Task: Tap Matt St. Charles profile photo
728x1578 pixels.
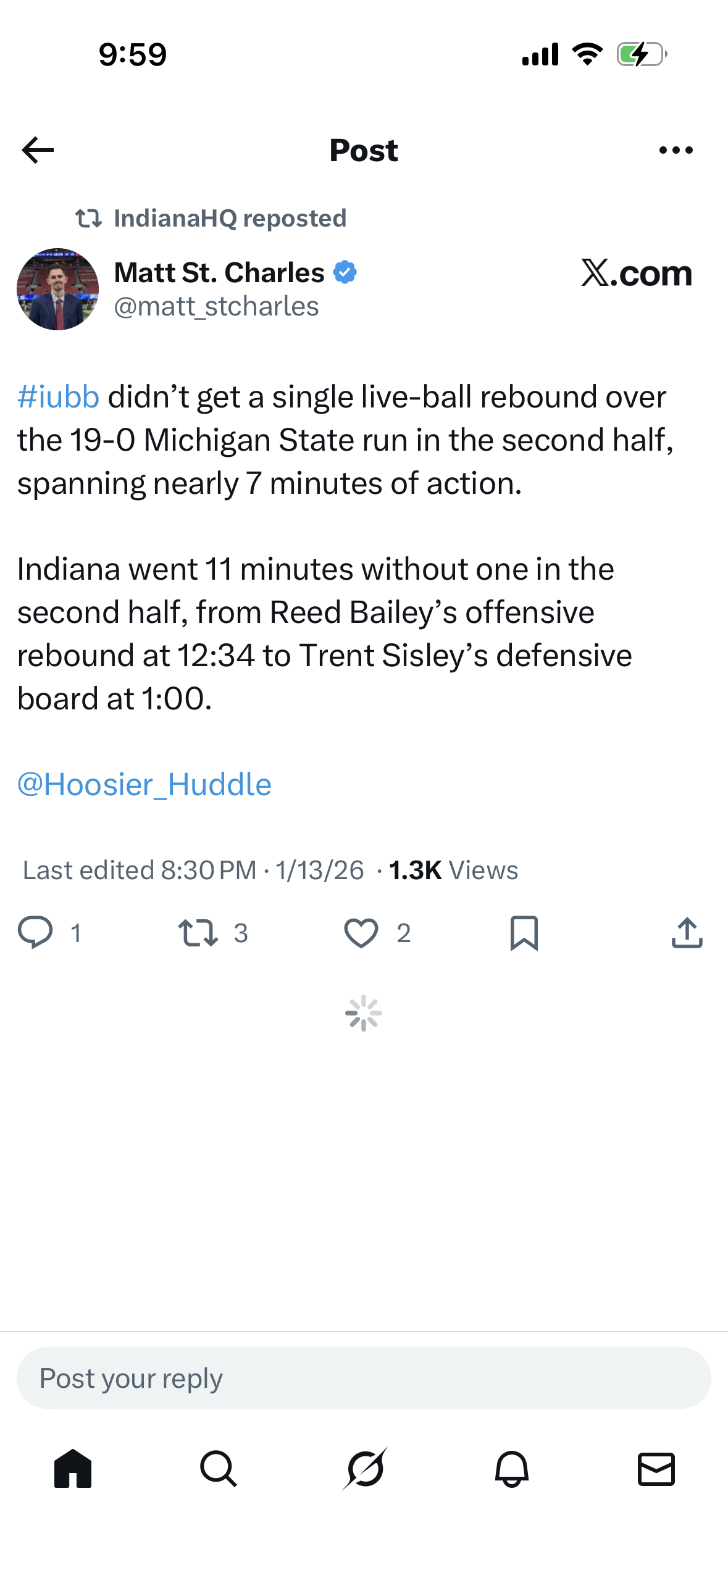Action: click(x=57, y=289)
